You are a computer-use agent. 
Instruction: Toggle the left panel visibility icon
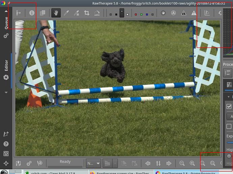pyautogui.click(x=19, y=13)
